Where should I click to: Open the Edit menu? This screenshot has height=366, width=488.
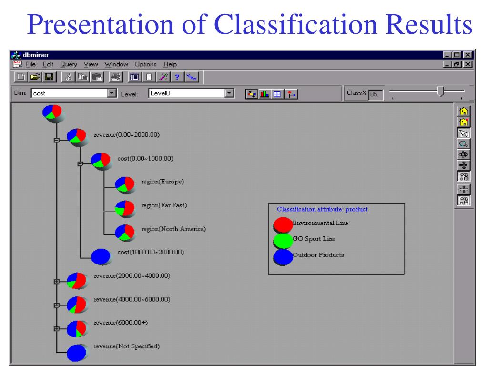(48, 64)
